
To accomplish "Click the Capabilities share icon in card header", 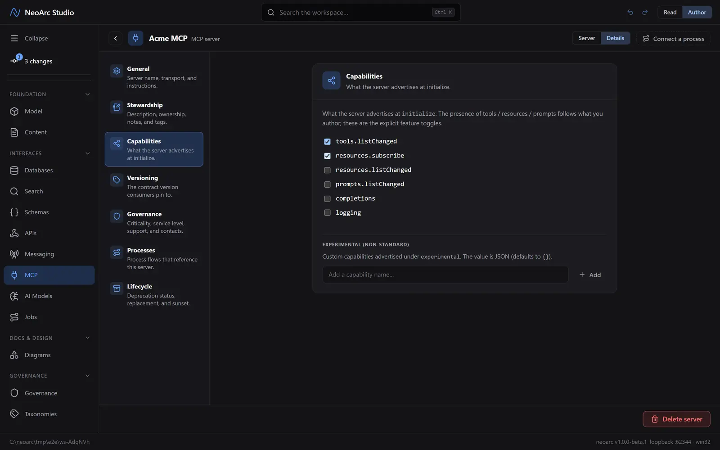I will click(331, 81).
